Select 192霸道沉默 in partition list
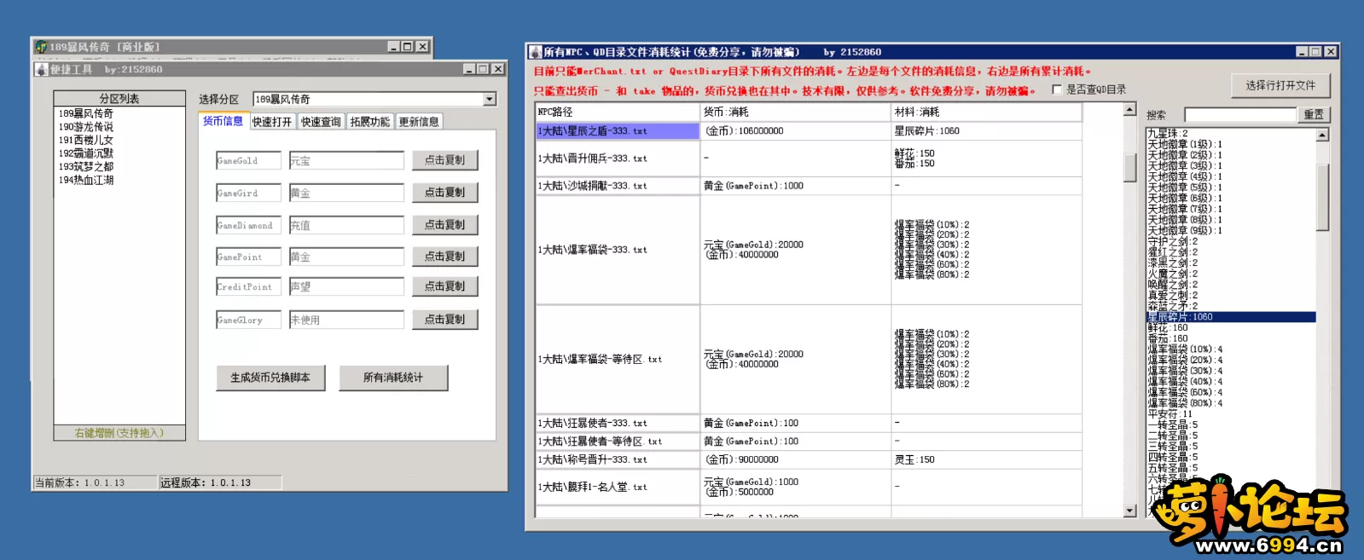The width and height of the screenshot is (1364, 560). pos(85,153)
